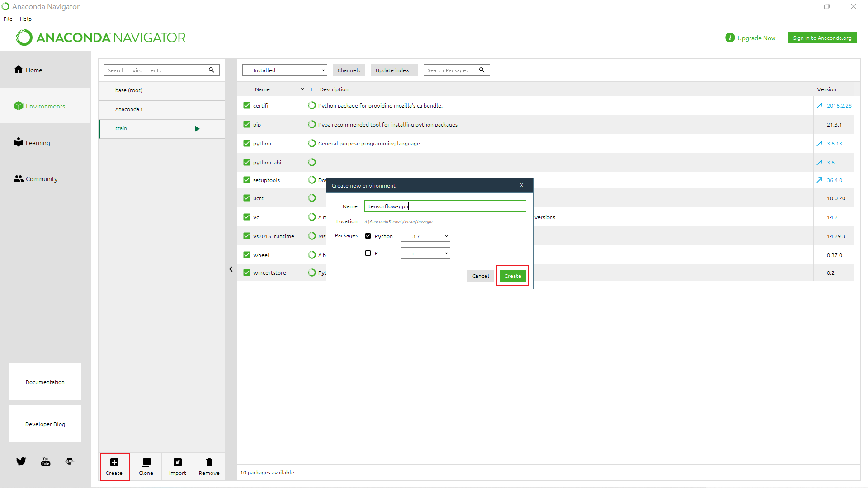Click the search packages magnifier icon
This screenshot has width=868, height=488.
482,70
